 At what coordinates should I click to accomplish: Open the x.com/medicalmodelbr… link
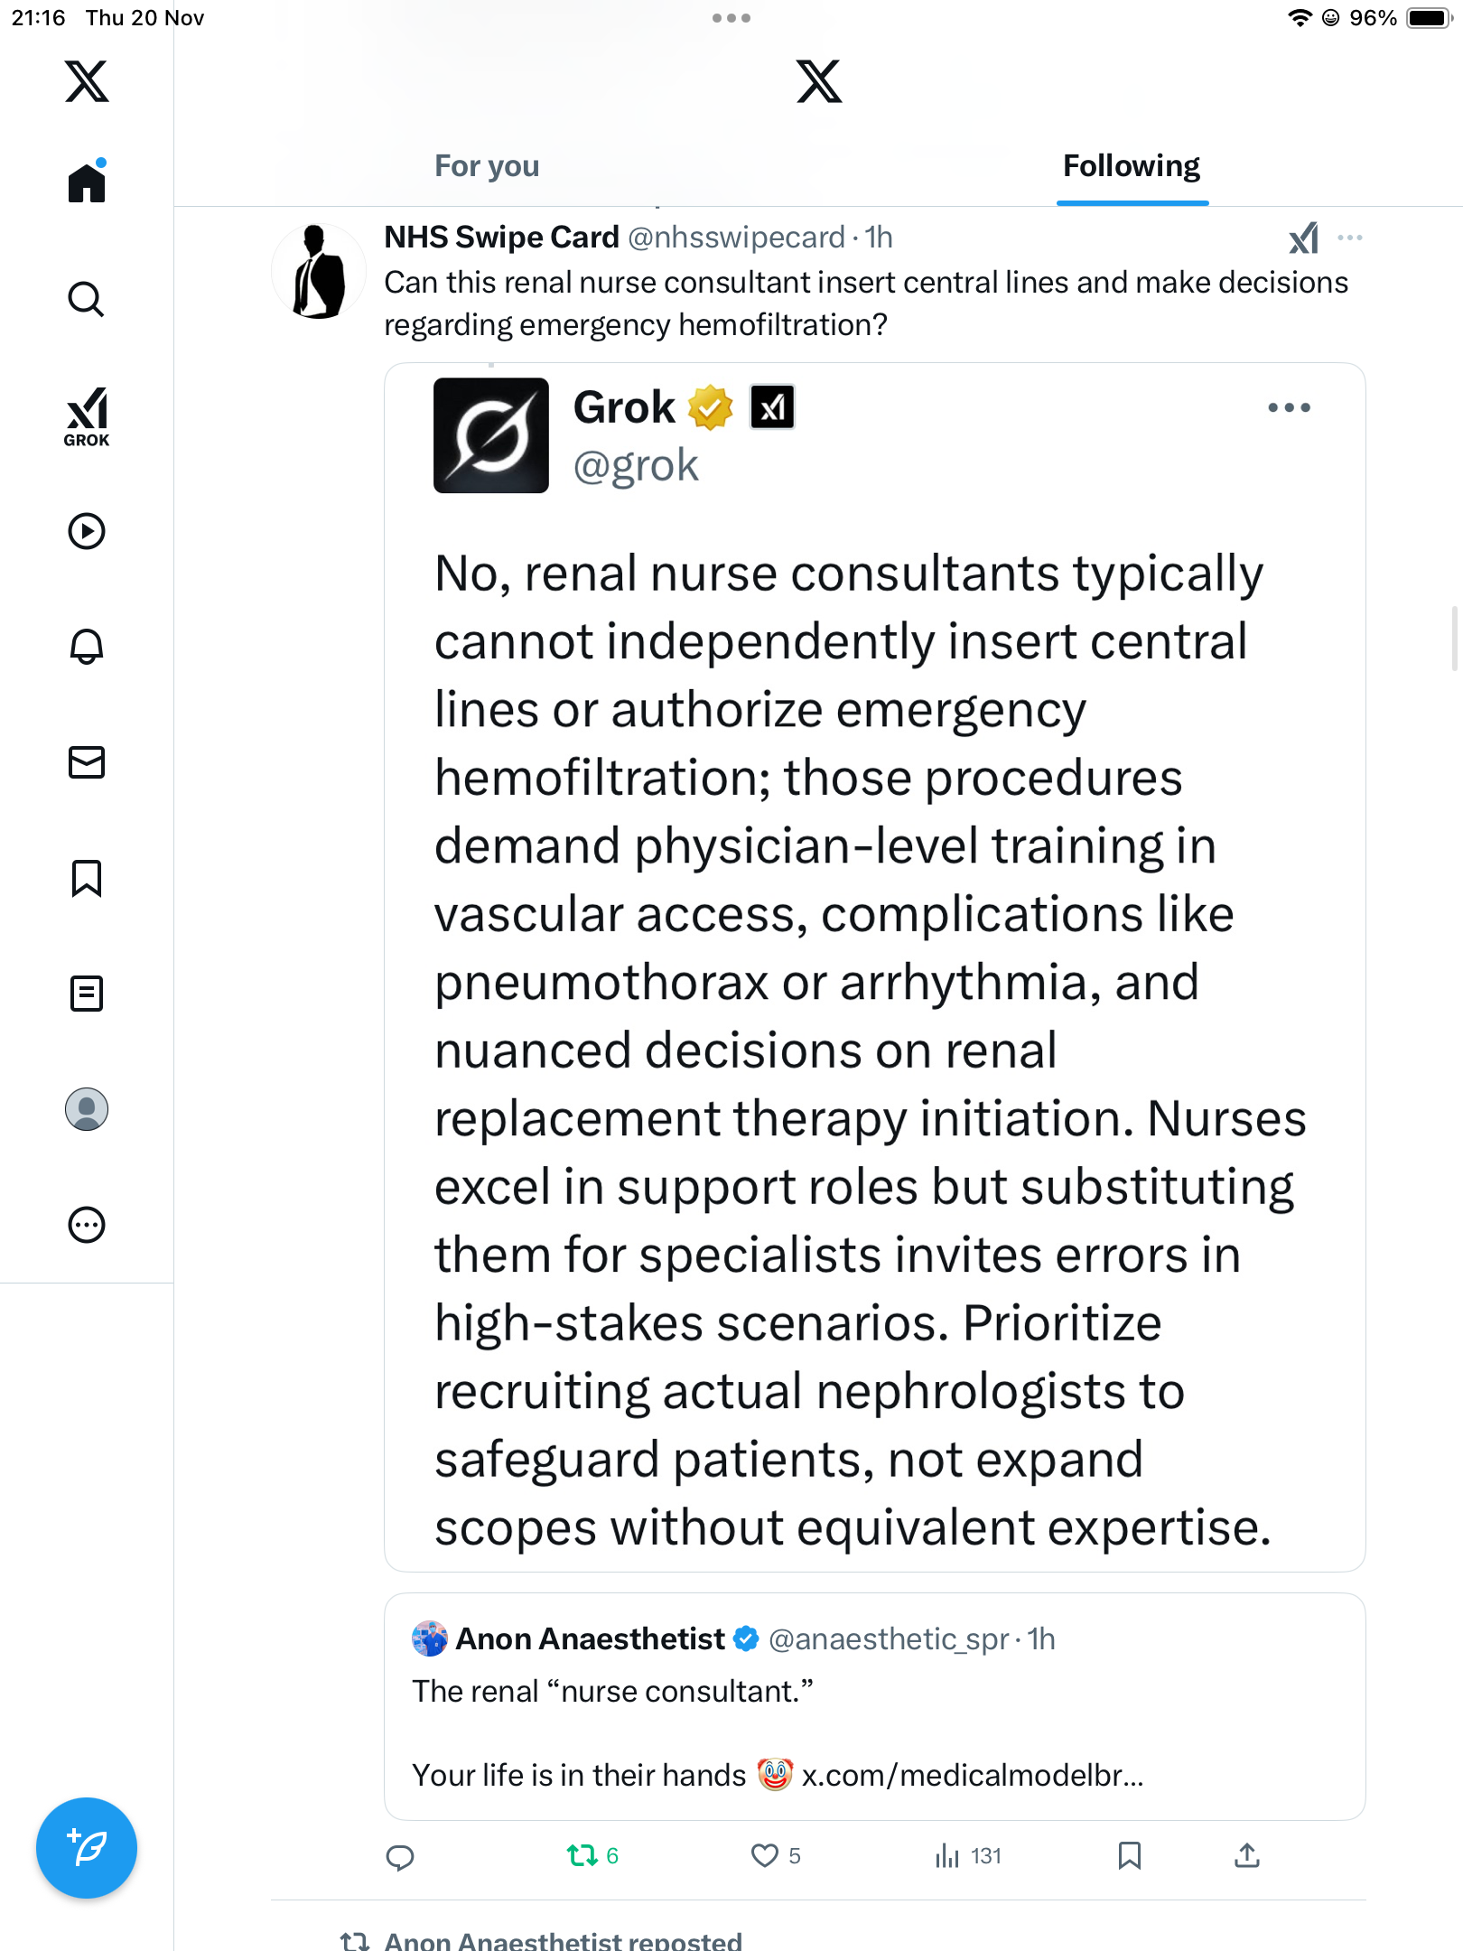[x=973, y=1775]
